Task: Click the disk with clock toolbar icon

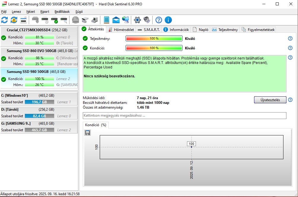Action: (x=45, y=20)
